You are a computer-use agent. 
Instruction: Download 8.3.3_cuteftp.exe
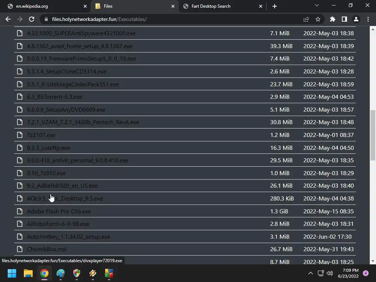click(x=48, y=148)
